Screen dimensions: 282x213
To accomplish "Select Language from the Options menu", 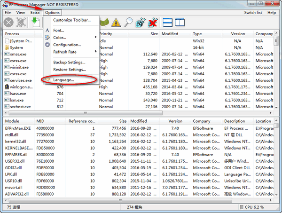I will click(64, 80).
